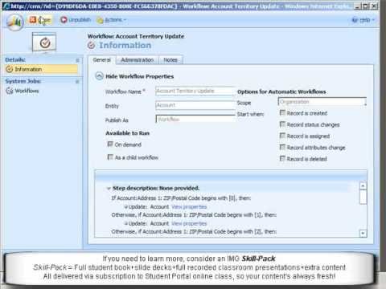
Task: Enable Record is assigned checkbox
Action: (x=282, y=136)
